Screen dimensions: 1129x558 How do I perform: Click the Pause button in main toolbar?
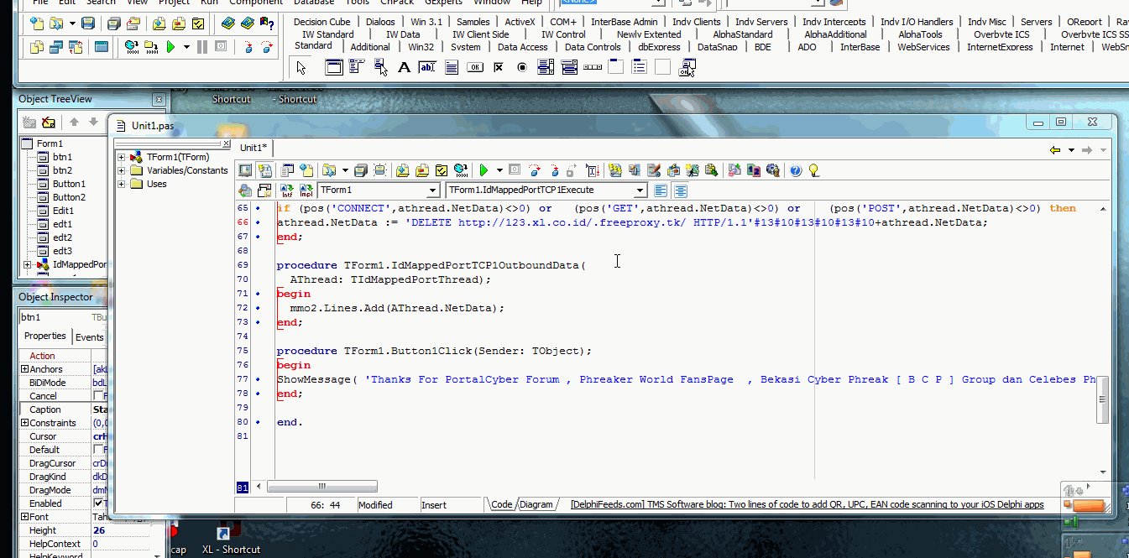(x=202, y=47)
